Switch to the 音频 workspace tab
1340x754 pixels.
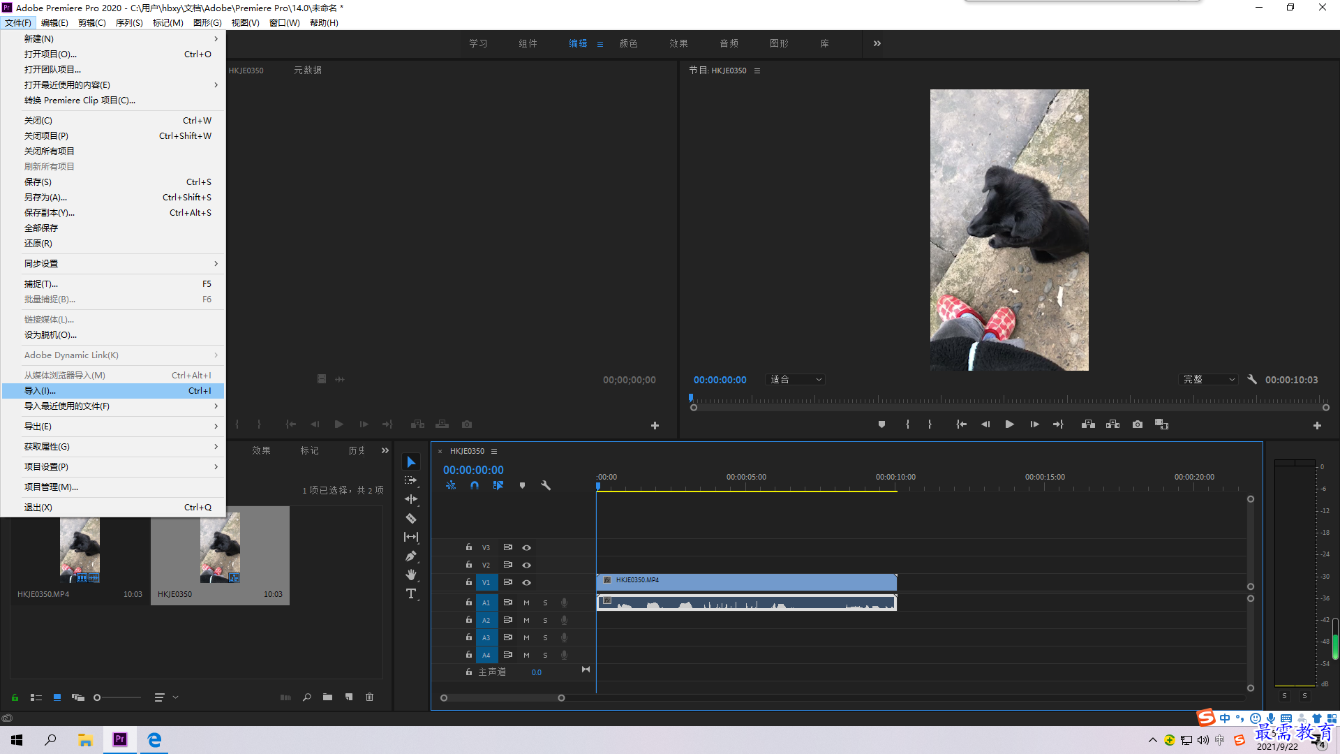pyautogui.click(x=729, y=43)
